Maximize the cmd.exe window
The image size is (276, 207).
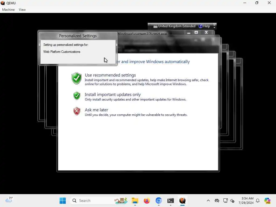click(x=196, y=33)
